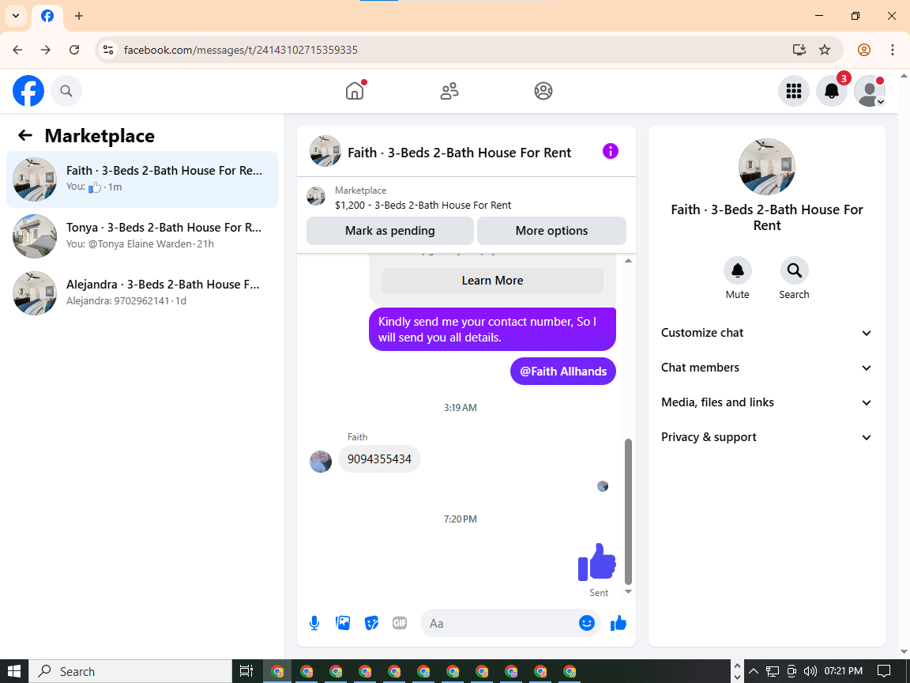
Task: Open the Friends icon in top navigation
Action: [x=449, y=91]
